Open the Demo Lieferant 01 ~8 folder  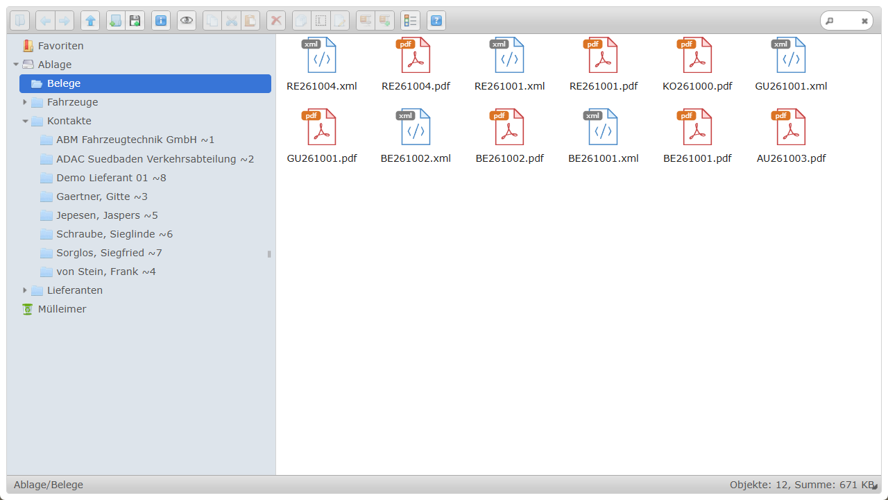coord(111,178)
